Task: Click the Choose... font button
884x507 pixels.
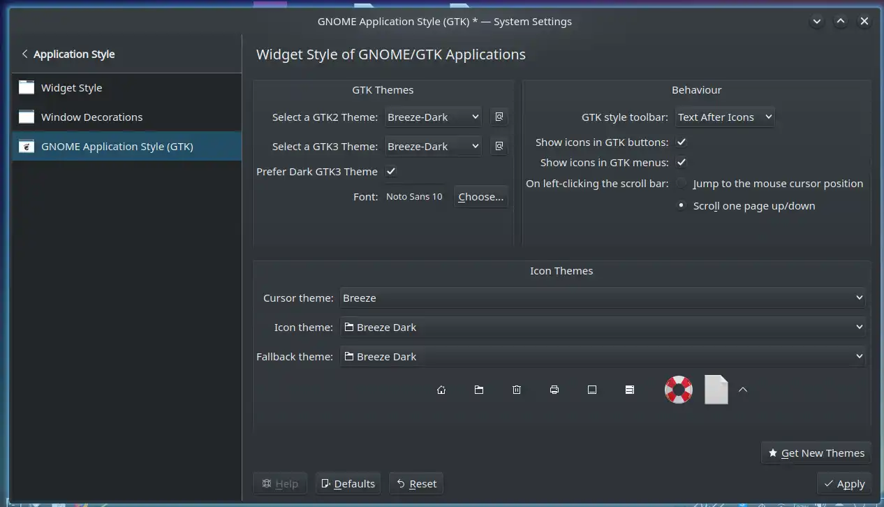Action: (480, 197)
